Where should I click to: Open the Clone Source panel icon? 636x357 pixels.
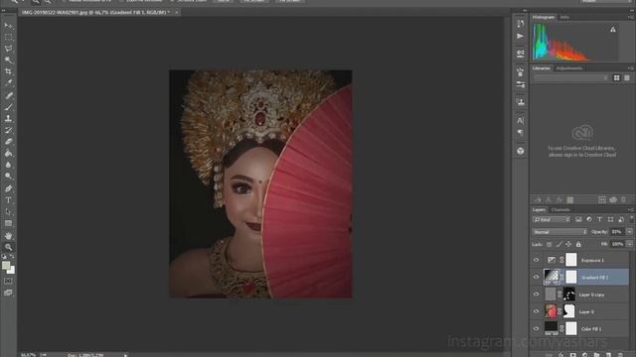pyautogui.click(x=521, y=102)
